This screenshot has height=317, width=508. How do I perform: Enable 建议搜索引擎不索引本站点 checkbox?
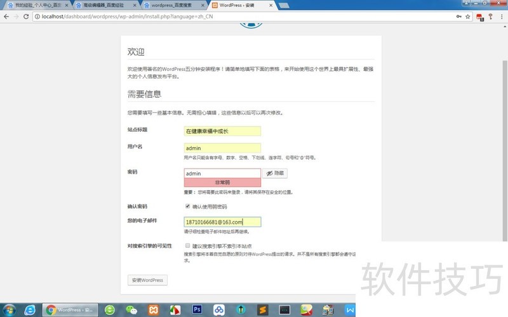pyautogui.click(x=187, y=245)
